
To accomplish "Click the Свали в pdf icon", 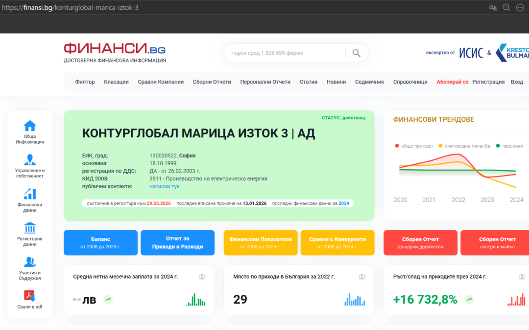I will click(x=30, y=296).
